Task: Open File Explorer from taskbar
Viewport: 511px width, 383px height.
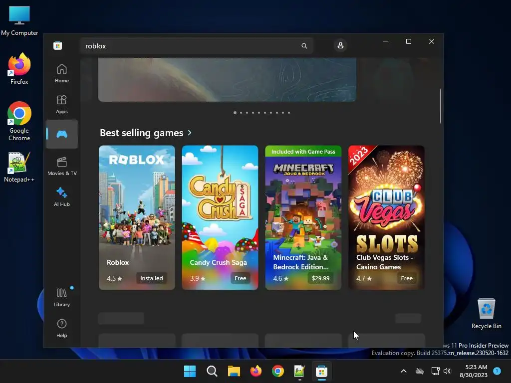Action: tap(234, 371)
